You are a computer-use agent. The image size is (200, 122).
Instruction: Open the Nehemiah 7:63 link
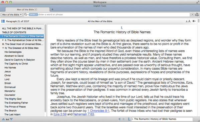[84, 114]
